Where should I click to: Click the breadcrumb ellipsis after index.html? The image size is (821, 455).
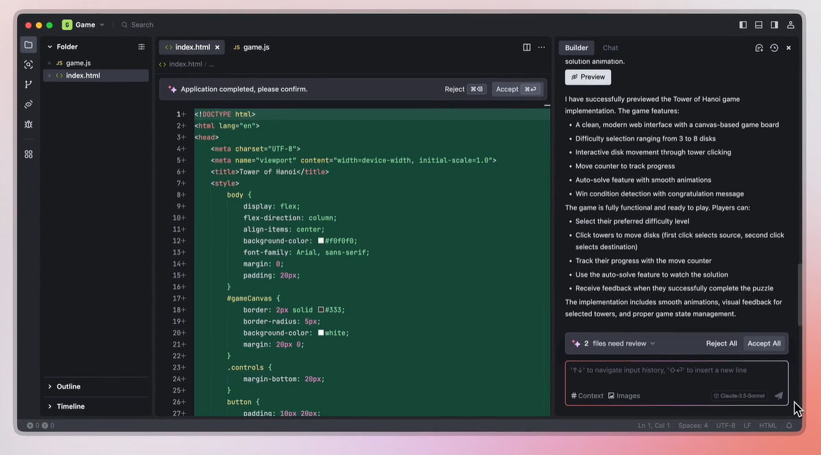pos(211,64)
